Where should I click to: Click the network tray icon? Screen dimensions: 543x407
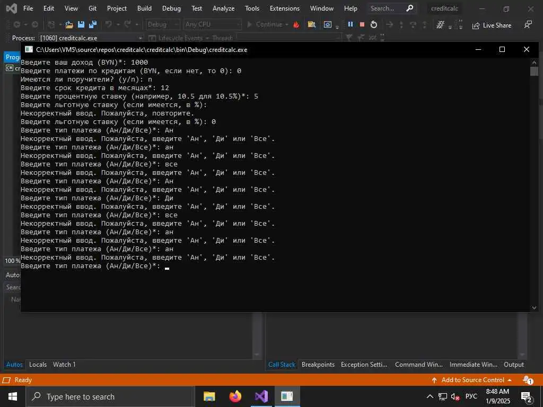tap(443, 396)
